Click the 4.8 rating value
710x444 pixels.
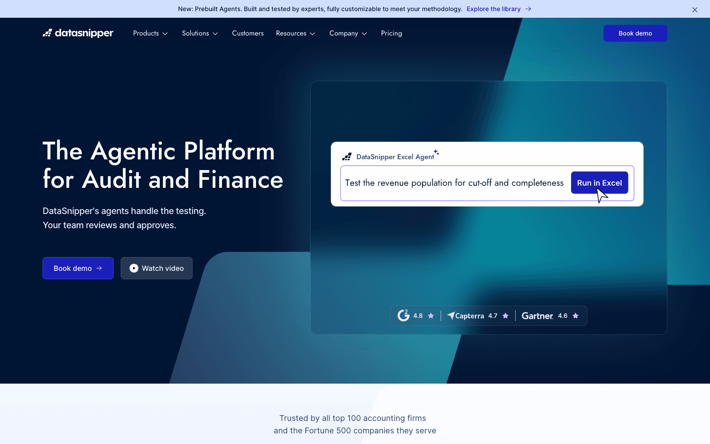(418, 316)
